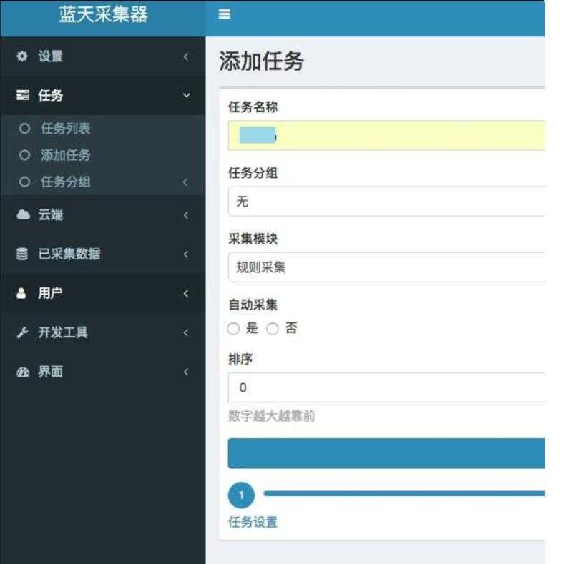The width and height of the screenshot is (568, 564).
Task: Select 是 radio for 自动采集
Action: [233, 329]
